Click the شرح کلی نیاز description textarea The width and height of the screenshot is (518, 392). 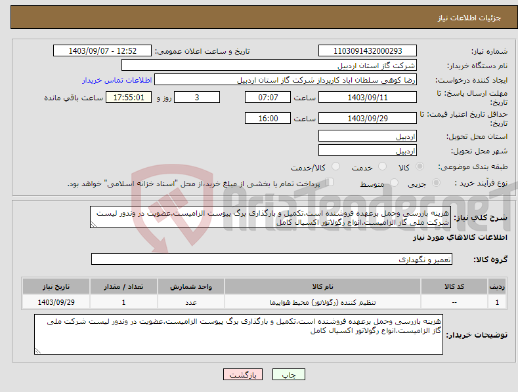click(270, 217)
